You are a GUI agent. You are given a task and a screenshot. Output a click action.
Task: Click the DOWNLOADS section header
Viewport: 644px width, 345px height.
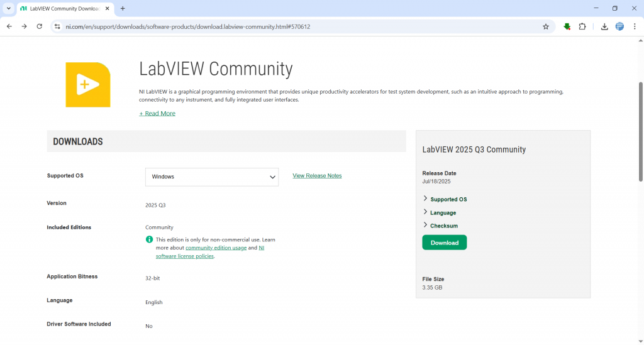(226, 141)
